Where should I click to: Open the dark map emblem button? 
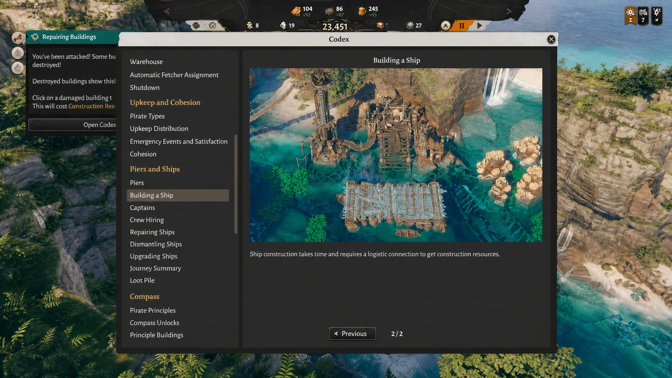coord(196,25)
